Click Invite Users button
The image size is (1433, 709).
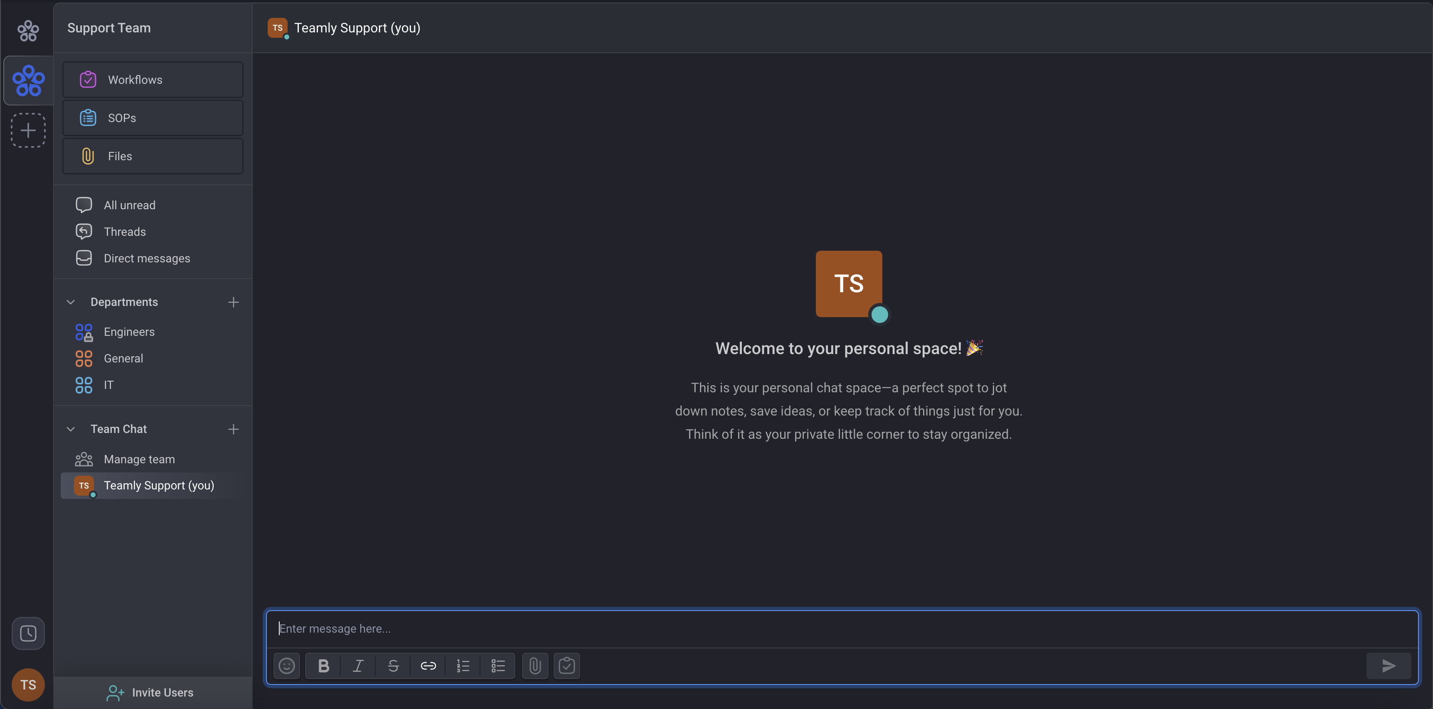(150, 692)
